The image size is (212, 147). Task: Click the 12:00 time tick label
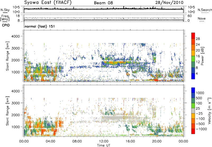(x=104, y=141)
